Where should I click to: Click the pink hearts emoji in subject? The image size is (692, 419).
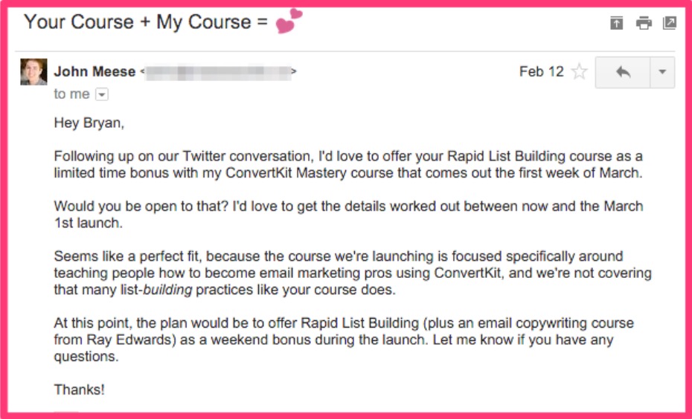[289, 21]
